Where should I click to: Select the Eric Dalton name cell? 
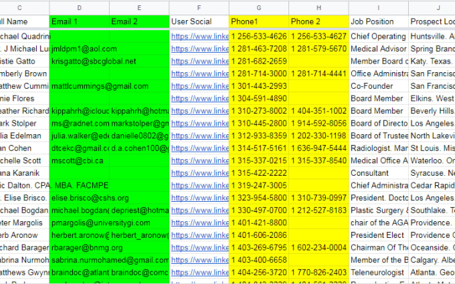click(24, 186)
